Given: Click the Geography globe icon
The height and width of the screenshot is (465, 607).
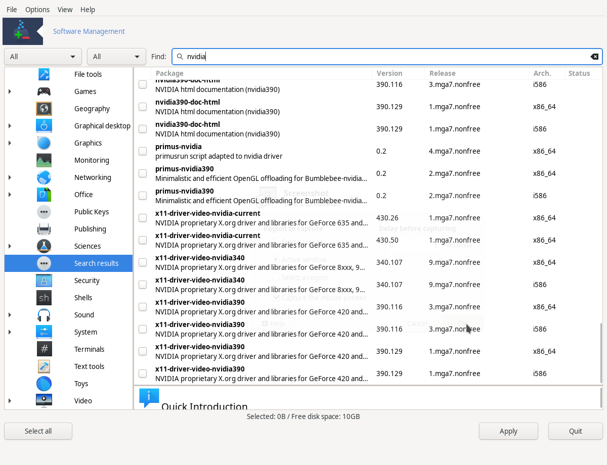Looking at the screenshot, I should [44, 109].
